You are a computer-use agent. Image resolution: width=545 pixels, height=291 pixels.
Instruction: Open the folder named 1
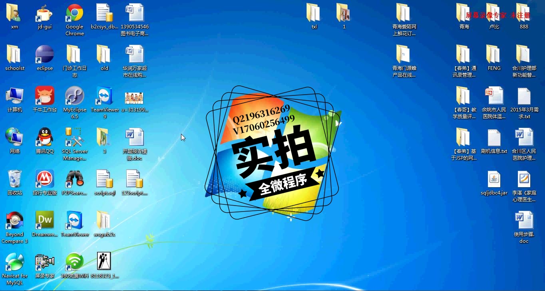(344, 13)
